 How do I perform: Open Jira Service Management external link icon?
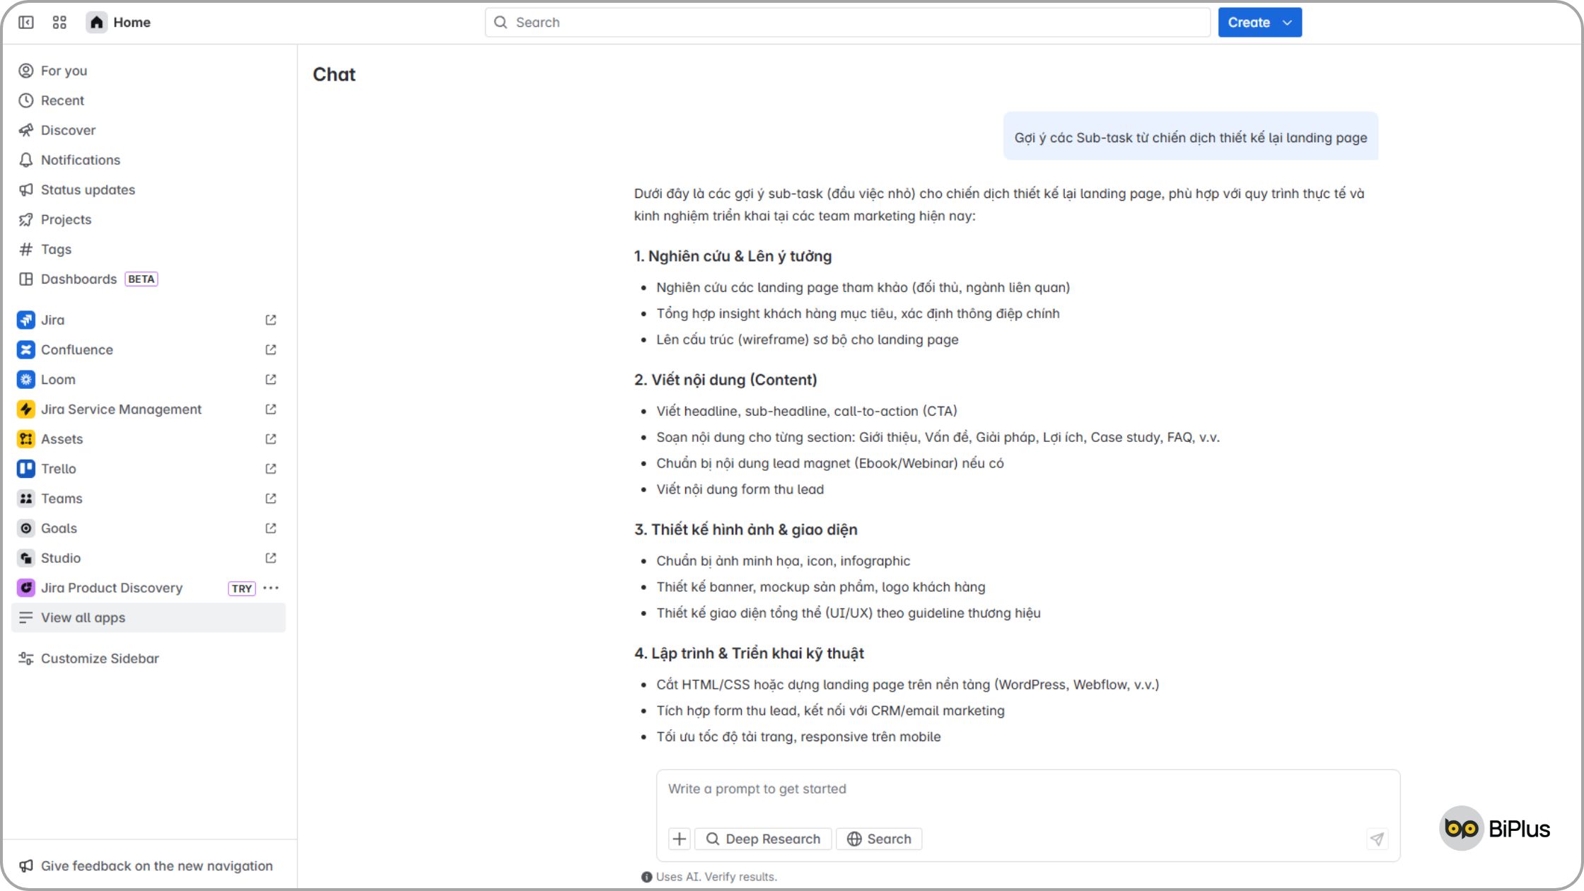[271, 409]
